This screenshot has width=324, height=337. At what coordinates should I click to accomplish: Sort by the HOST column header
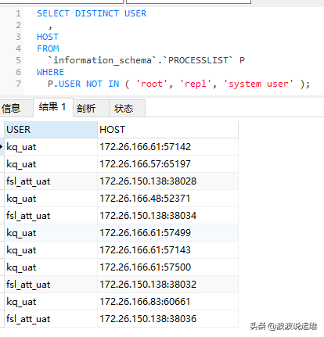click(167, 130)
